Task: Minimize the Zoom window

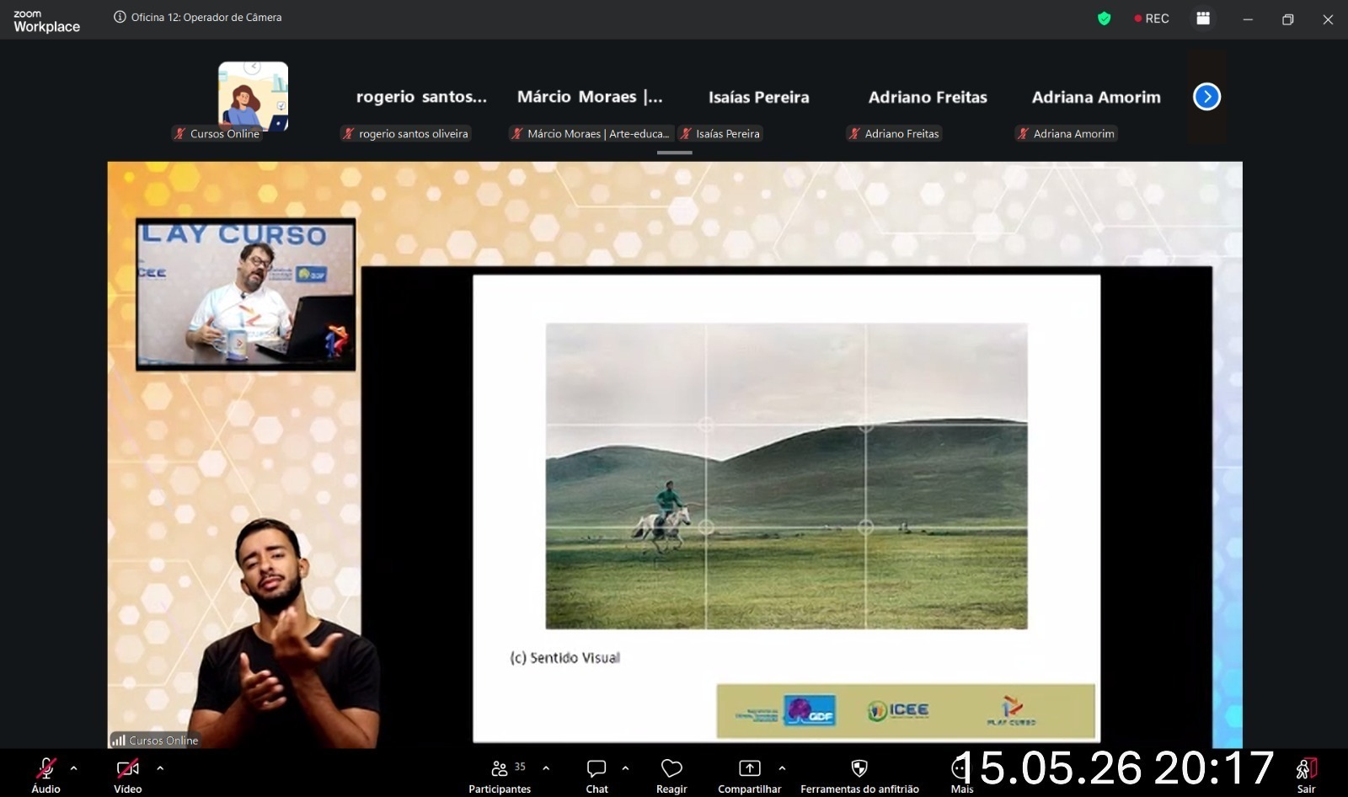Action: [1248, 19]
